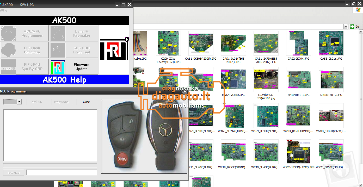This screenshot has width=363, height=187.
Task: Click the Load,BIN button
Action: coord(36,102)
